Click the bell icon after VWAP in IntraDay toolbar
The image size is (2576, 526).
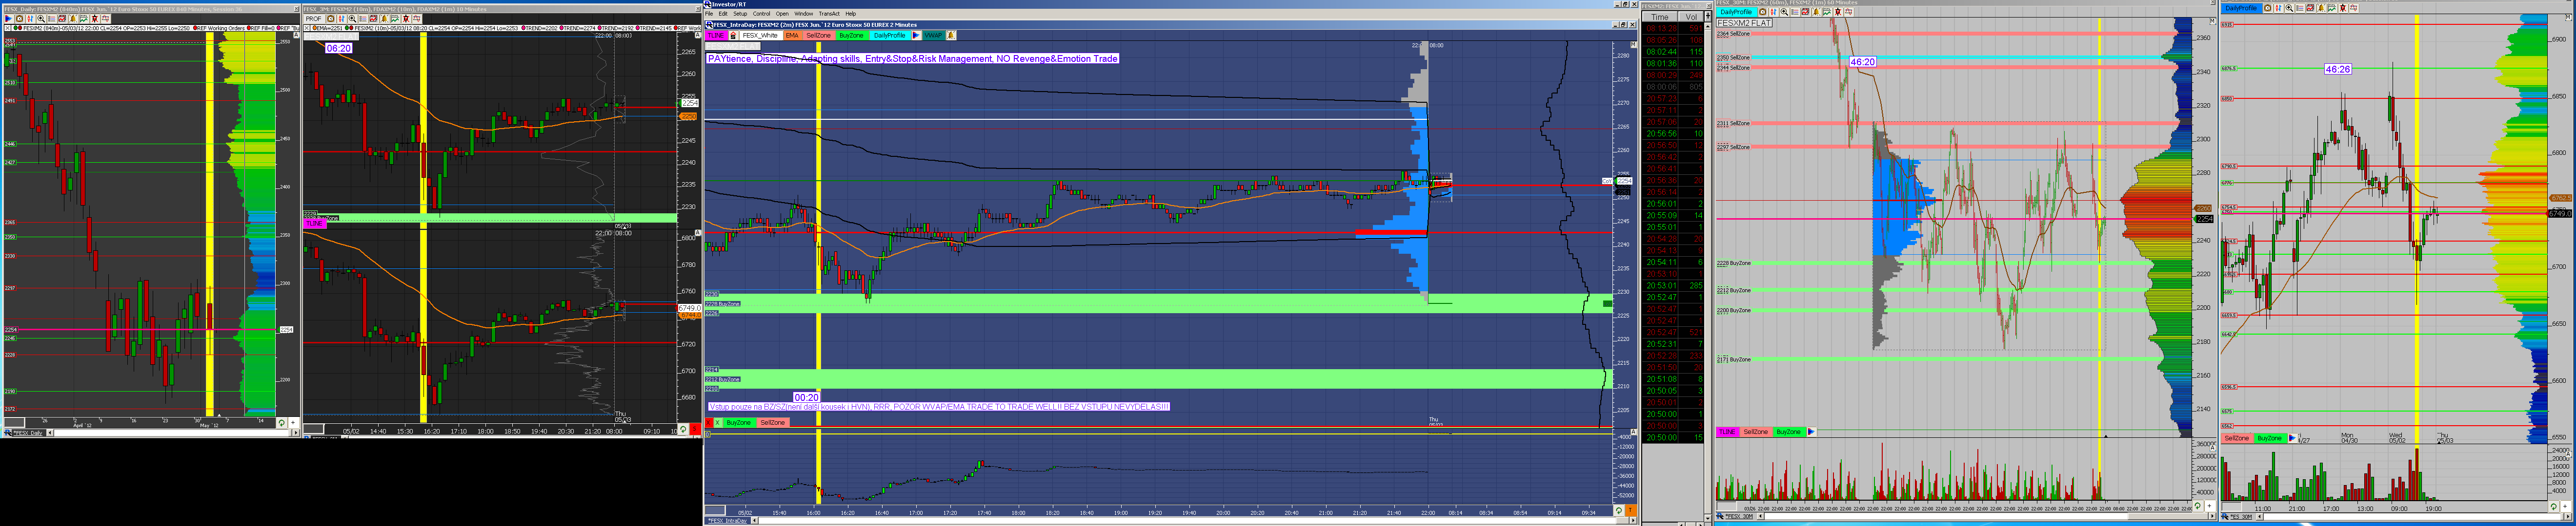(x=952, y=35)
